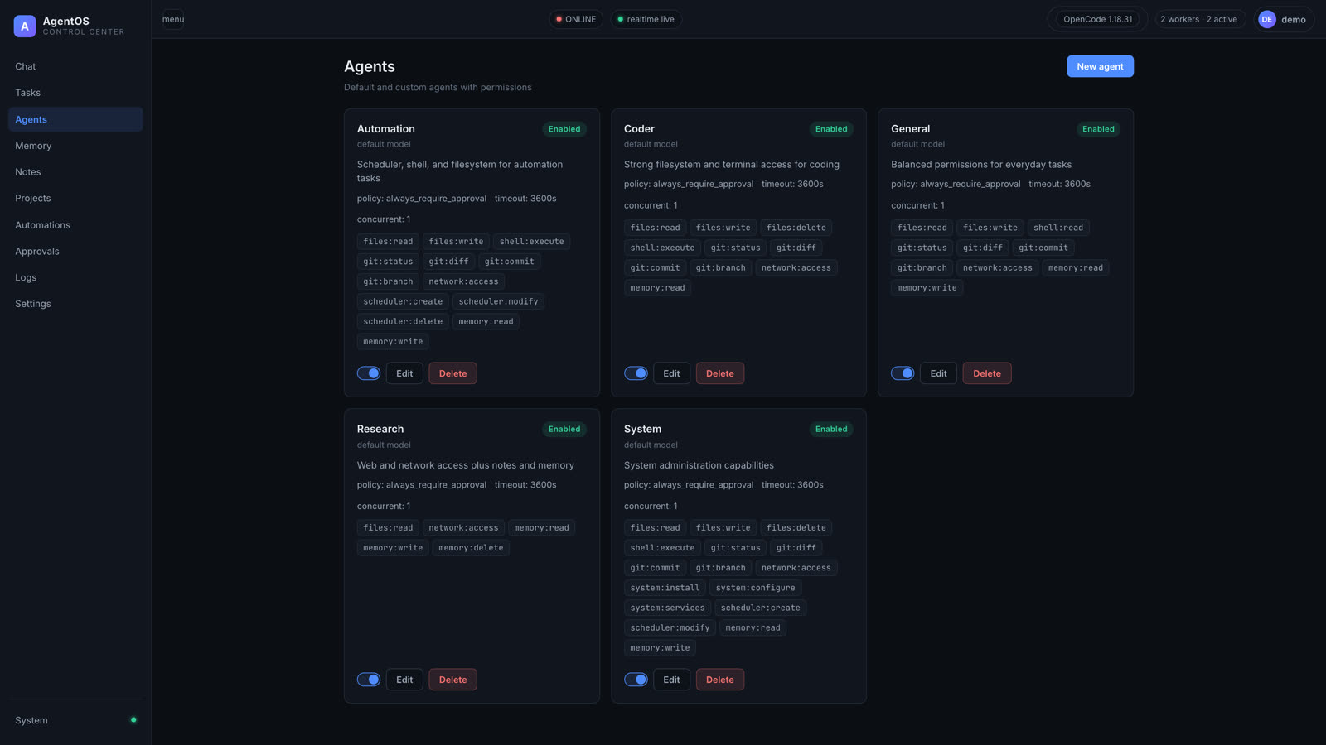Navigate to Projects

tap(75, 198)
